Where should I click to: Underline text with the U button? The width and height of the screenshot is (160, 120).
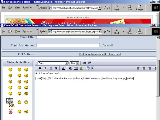[x=51, y=68]
